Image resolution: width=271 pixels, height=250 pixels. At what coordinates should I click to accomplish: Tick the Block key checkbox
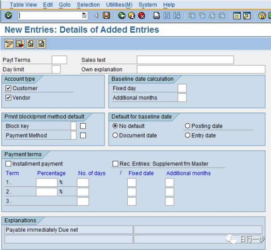[83, 126]
